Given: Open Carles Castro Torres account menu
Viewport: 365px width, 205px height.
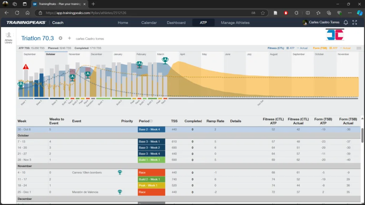Looking at the screenshot, I should click(324, 22).
